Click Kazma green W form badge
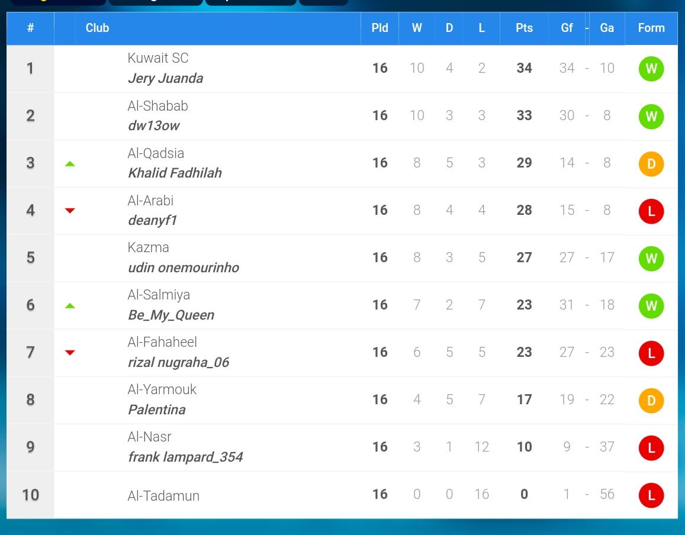The height and width of the screenshot is (535, 685). coord(651,259)
